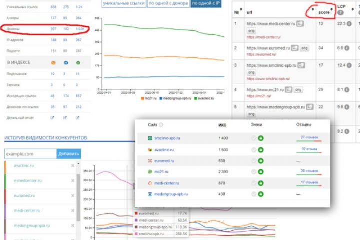
Task: Click screenshot icon beside euromed.ru url
Action: (x=295, y=48)
